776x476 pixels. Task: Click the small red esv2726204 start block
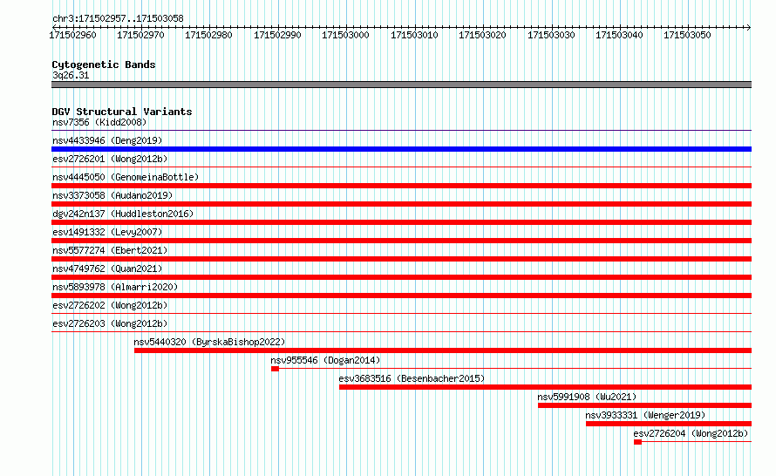point(638,442)
